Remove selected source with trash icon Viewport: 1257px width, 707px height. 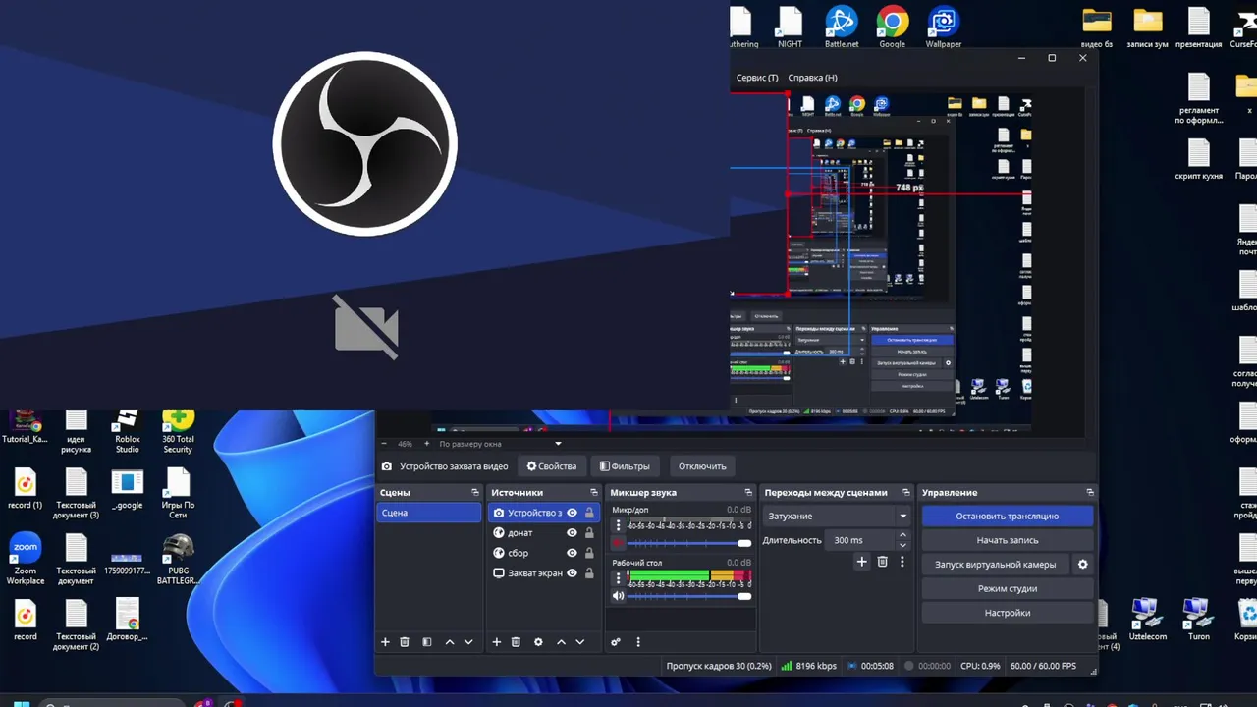click(x=516, y=642)
